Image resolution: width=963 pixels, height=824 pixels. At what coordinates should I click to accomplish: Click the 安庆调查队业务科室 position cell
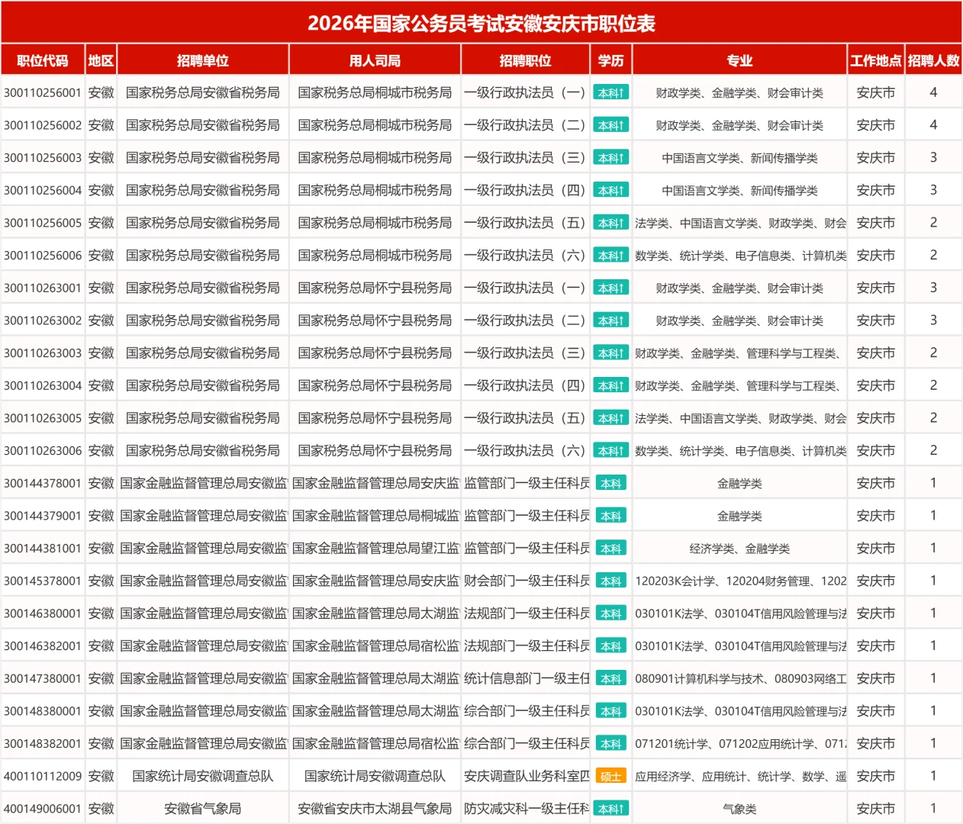[526, 777]
